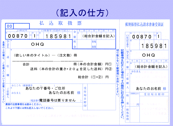
Task: Click the vertical note 記載事項を訂正した場合は
Action: pos(122,85)
